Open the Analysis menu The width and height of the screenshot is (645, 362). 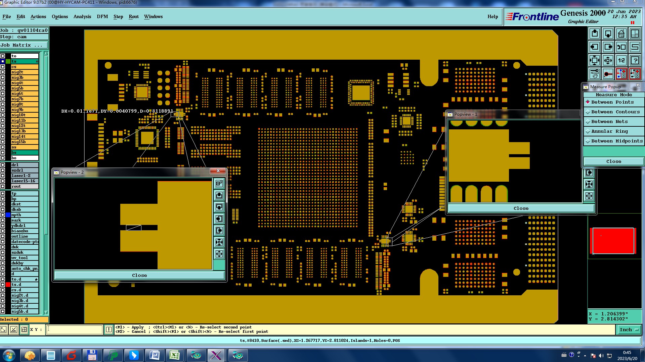[x=82, y=16]
